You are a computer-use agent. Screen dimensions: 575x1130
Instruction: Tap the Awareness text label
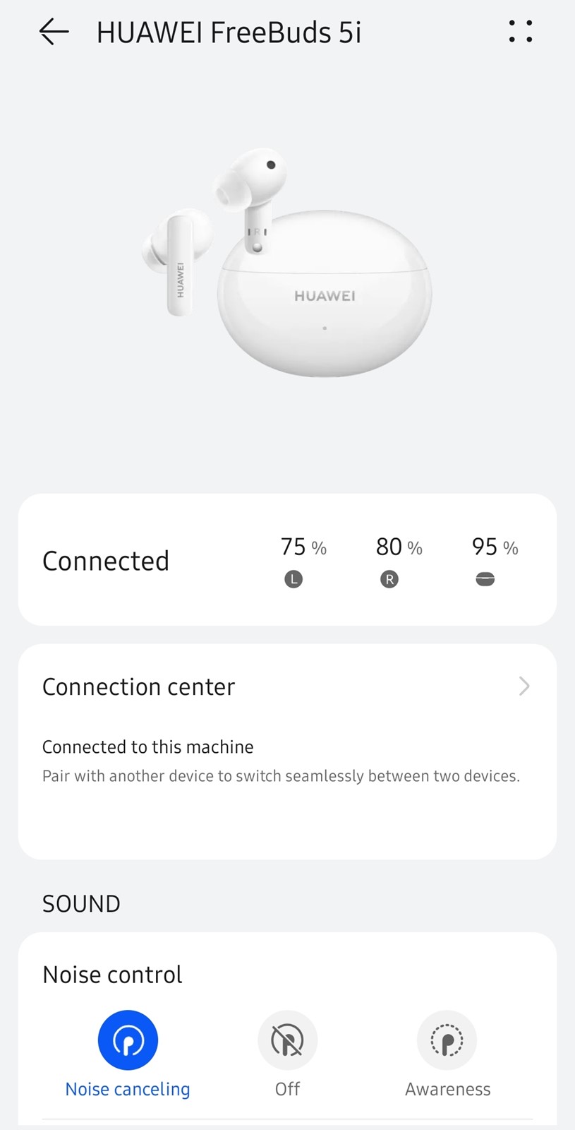tap(447, 1089)
